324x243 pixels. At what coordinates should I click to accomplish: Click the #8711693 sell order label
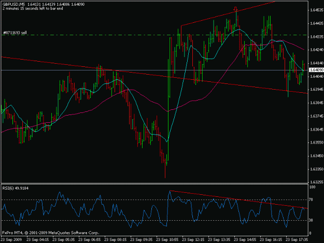(15, 33)
